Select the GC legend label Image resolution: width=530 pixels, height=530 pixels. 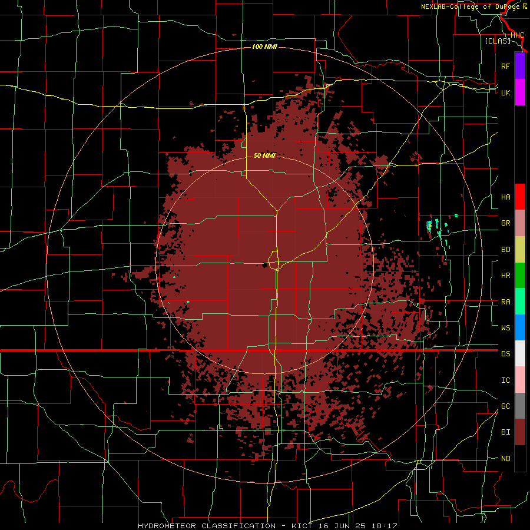505,406
